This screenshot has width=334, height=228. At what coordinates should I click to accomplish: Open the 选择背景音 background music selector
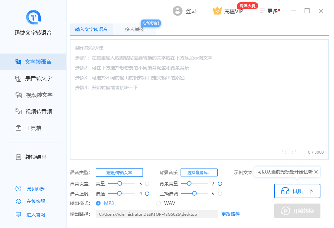pyautogui.click(x=199, y=172)
